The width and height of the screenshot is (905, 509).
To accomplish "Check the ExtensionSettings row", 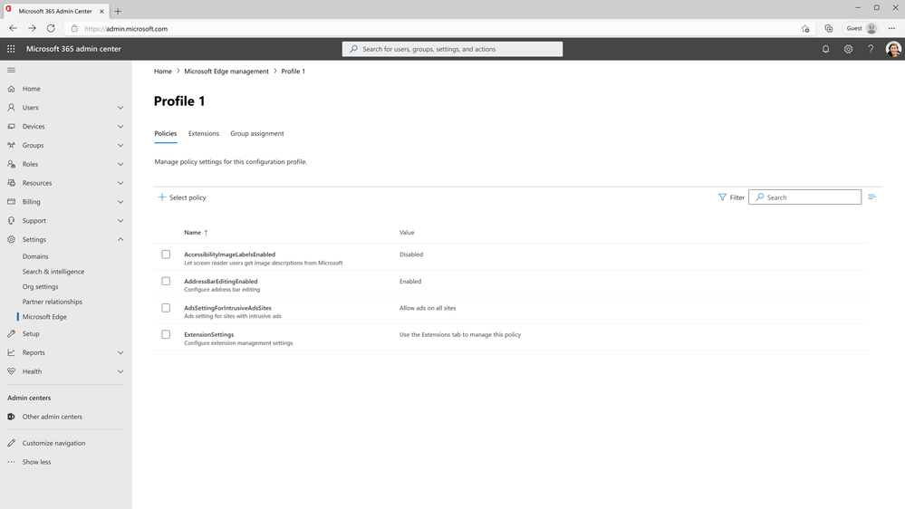I will tap(166, 335).
